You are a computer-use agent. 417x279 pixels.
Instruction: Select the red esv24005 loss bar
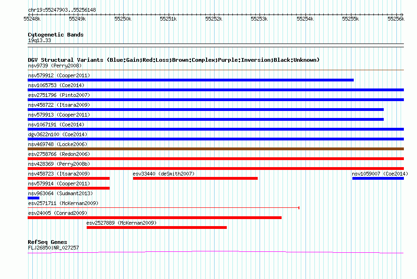coord(155,218)
